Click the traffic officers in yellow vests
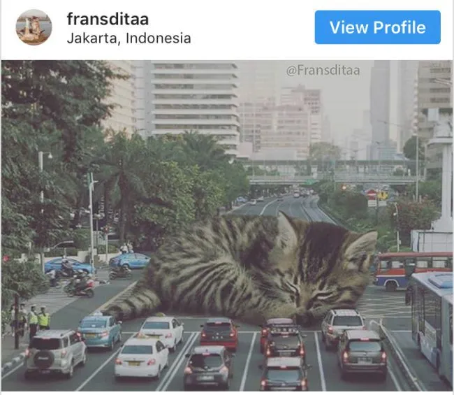 [x=38, y=320]
